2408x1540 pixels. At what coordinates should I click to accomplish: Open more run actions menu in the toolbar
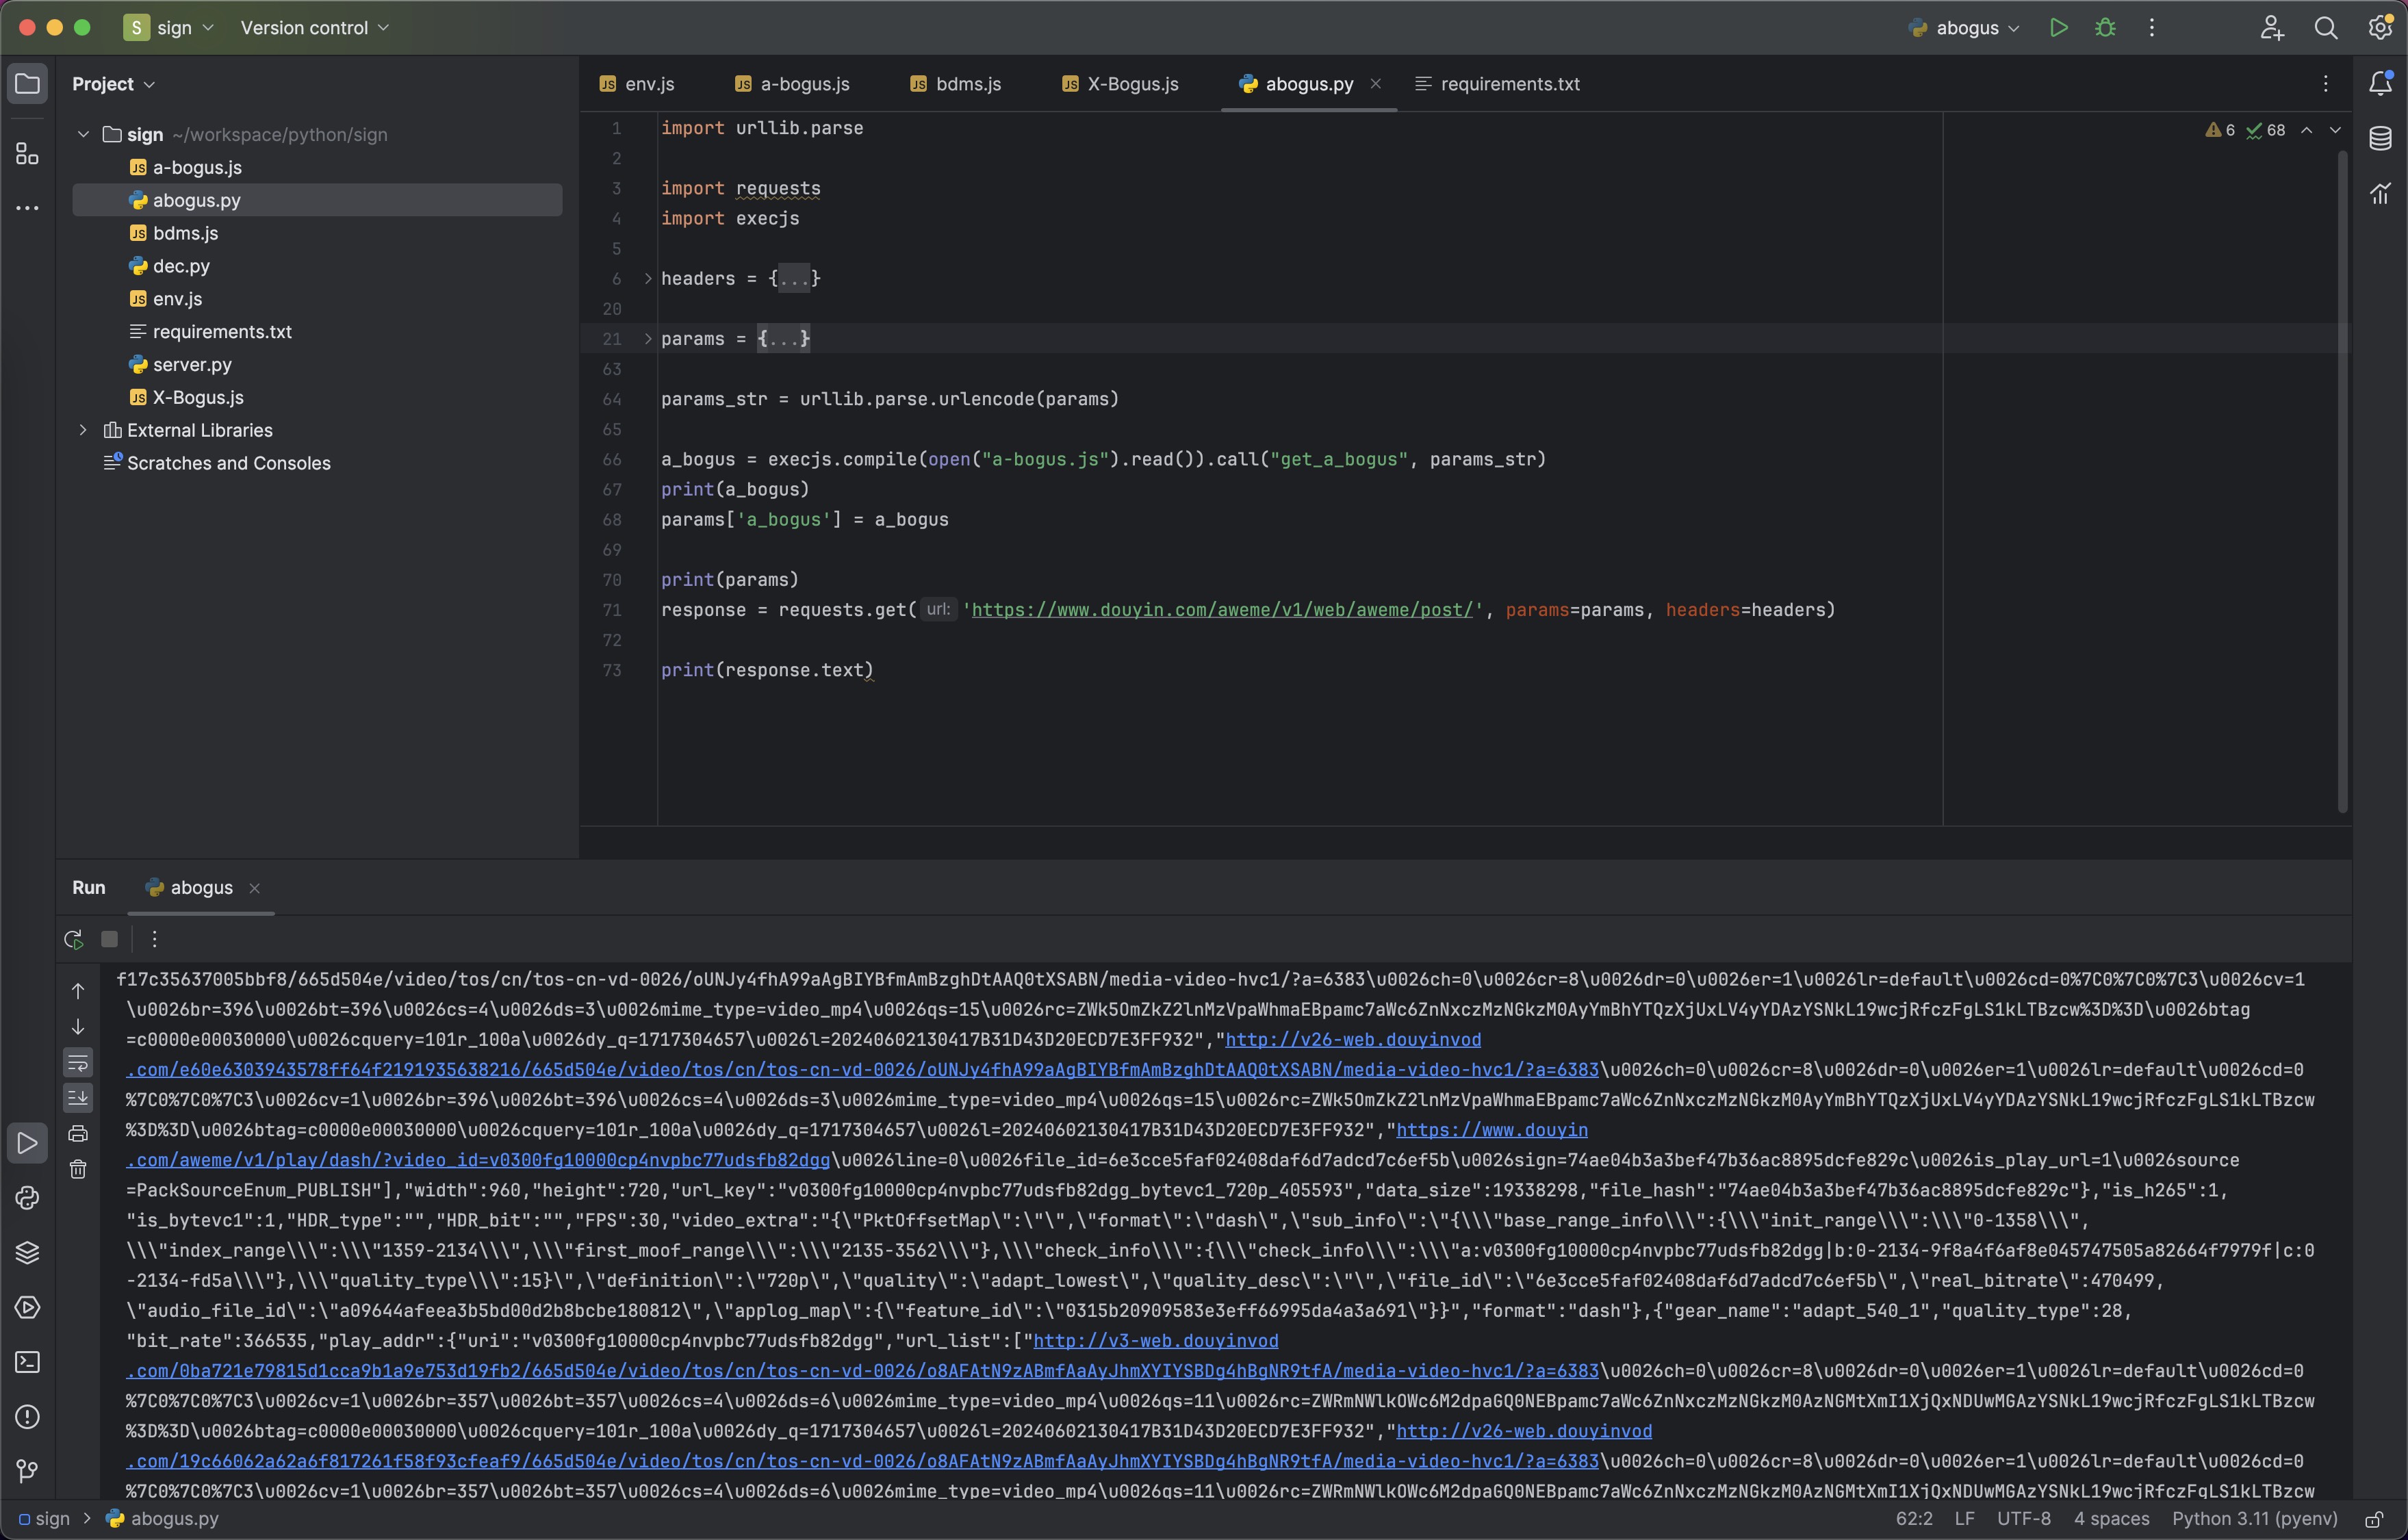coord(2152,28)
